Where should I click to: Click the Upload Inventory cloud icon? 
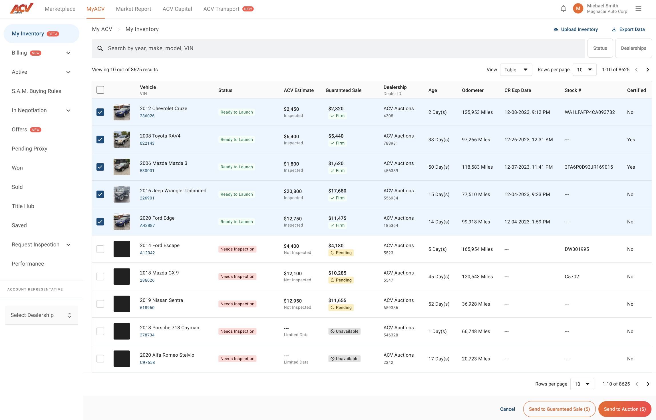[556, 29]
